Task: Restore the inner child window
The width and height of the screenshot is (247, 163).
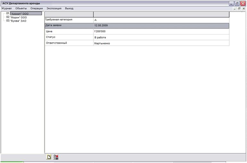Action: (x=239, y=9)
